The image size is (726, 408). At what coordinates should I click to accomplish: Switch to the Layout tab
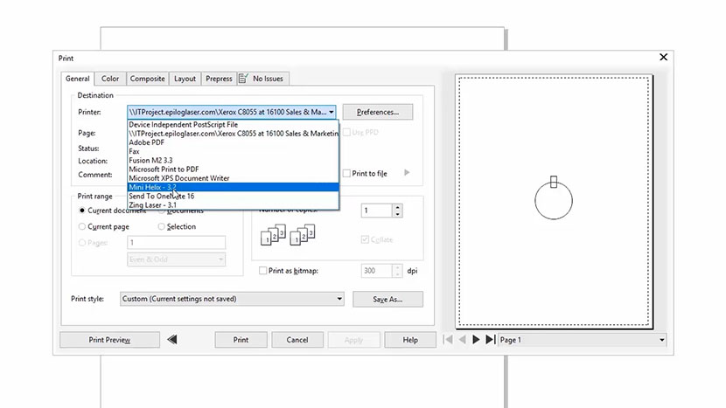[x=185, y=79]
